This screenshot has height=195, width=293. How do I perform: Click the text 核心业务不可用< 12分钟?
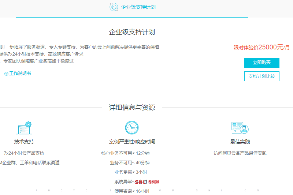pyautogui.click(x=125, y=153)
